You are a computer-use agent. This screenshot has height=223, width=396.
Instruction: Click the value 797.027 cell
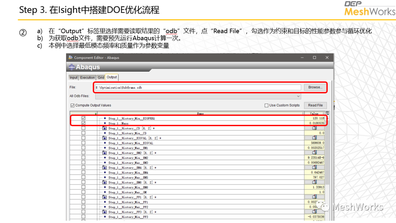(x=315, y=177)
